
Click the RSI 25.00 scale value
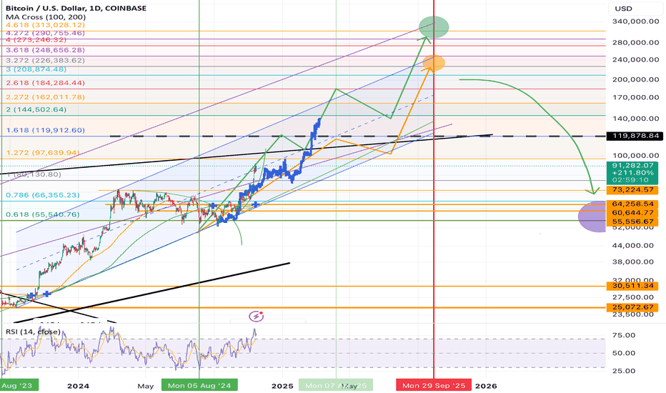click(624, 371)
